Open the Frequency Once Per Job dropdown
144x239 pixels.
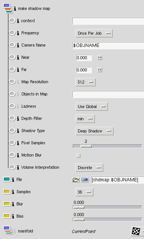[94, 33]
